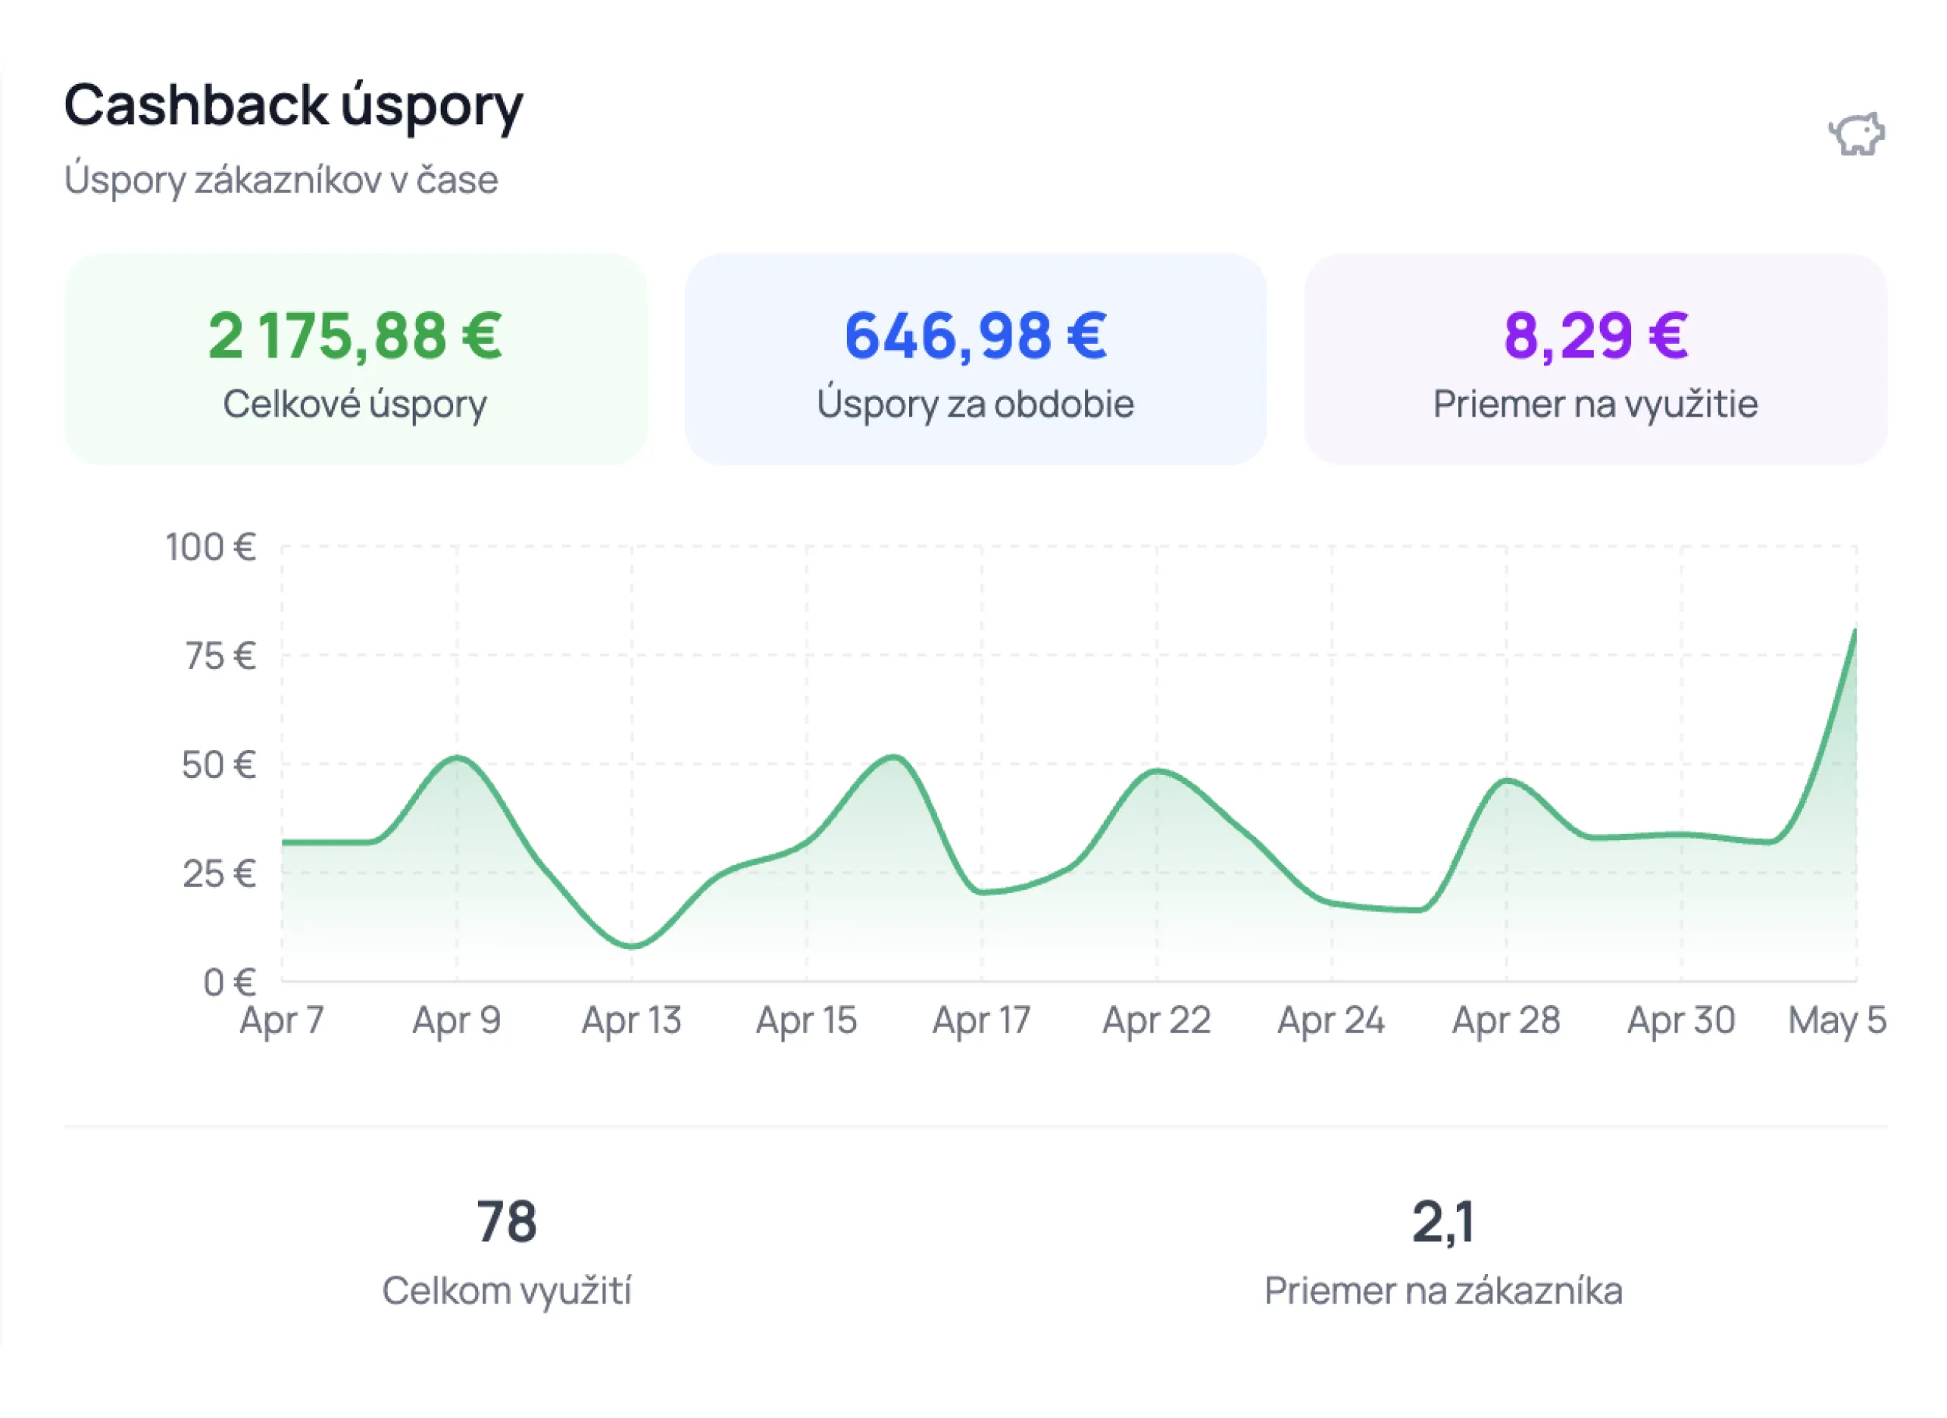The height and width of the screenshot is (1418, 1947).
Task: Click the chart line low point at Apr 13
Action: (x=632, y=946)
